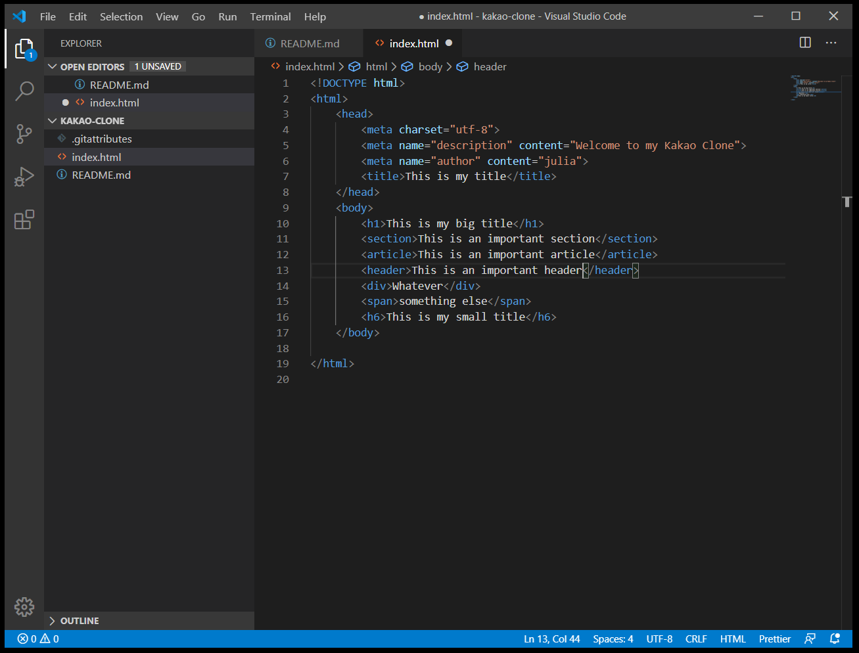Viewport: 859px width, 653px height.
Task: Click the feedback icon in status bar
Action: 810,639
